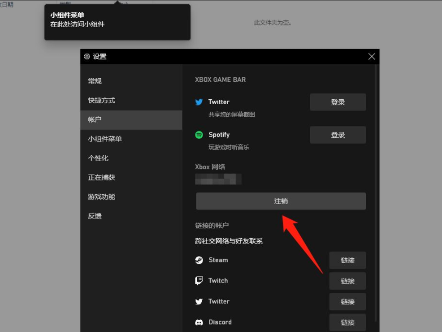
Task: Open the 反馈 settings section
Action: pos(131,216)
